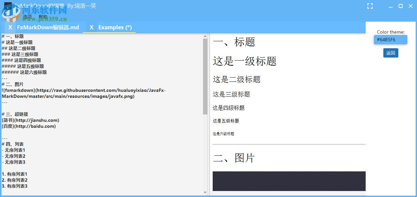Image resolution: width=417 pixels, height=197 pixels.
Task: Click the editor scrollbar's down arrow
Action: (x=205, y=192)
